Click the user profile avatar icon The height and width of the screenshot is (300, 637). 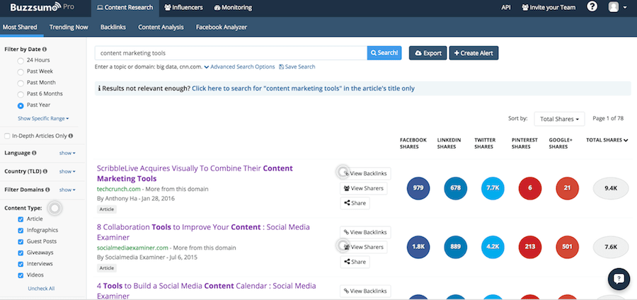(613, 7)
